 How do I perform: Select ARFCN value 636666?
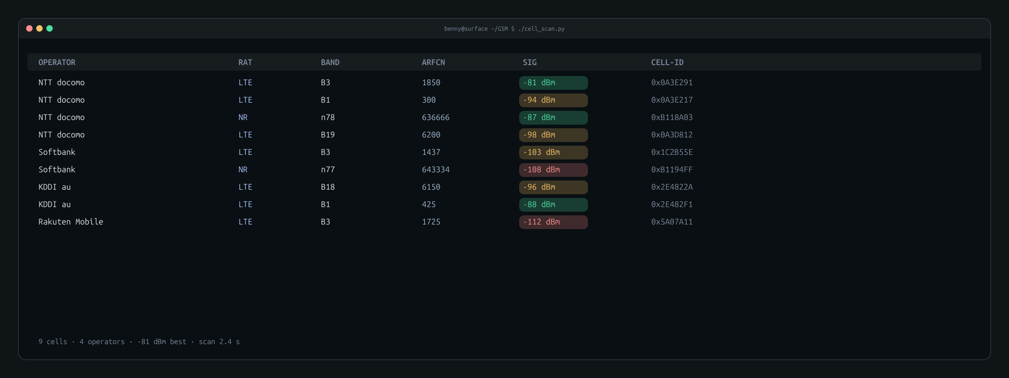[436, 117]
